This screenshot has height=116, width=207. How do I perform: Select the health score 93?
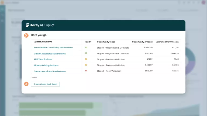tap(86, 48)
